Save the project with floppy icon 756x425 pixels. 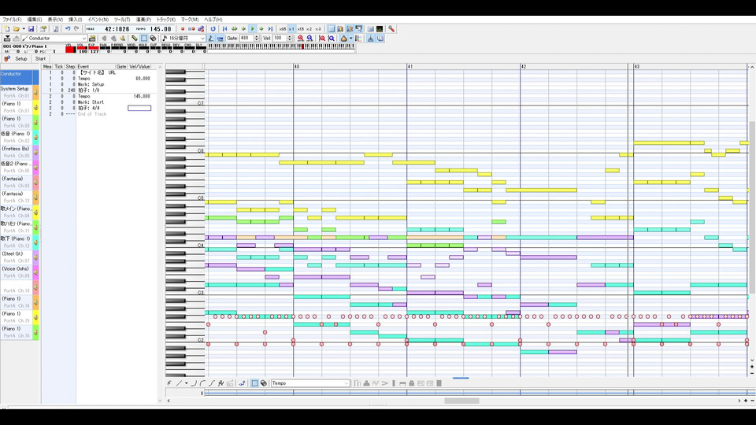pos(31,29)
